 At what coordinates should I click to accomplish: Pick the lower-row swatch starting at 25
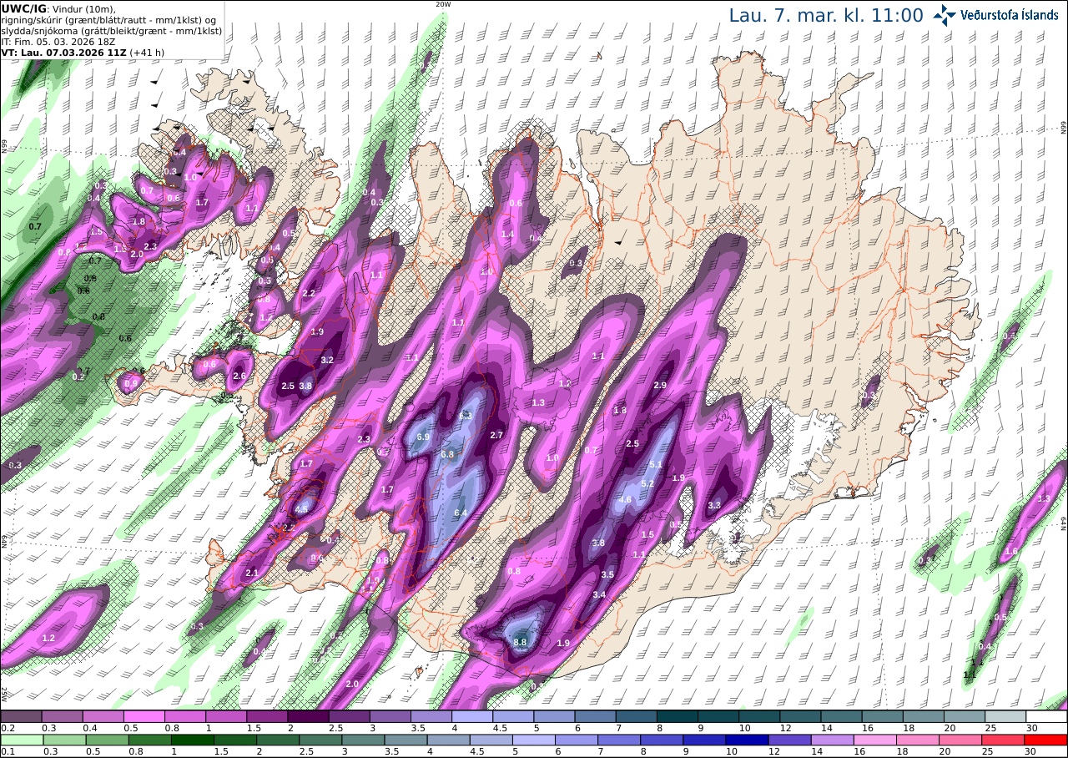[1004, 740]
